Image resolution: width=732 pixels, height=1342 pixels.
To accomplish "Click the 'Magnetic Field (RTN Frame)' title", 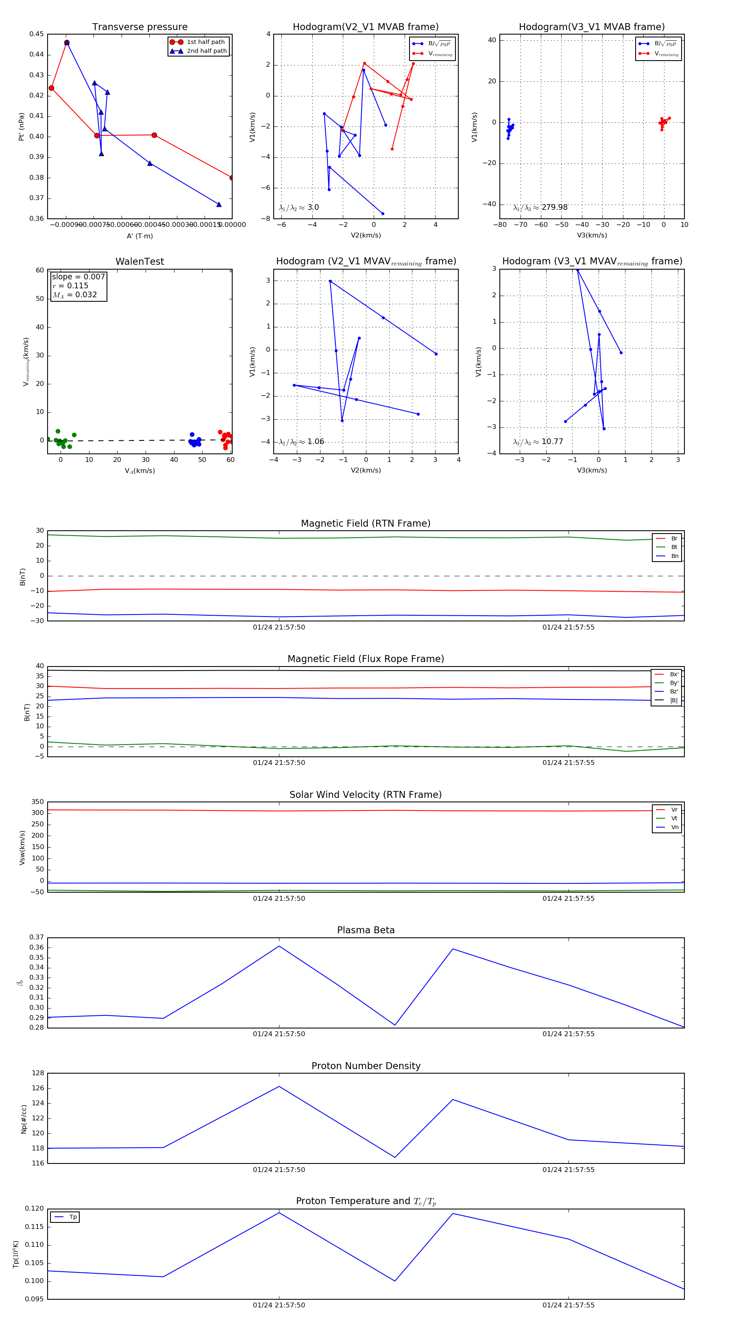I will point(366,523).
